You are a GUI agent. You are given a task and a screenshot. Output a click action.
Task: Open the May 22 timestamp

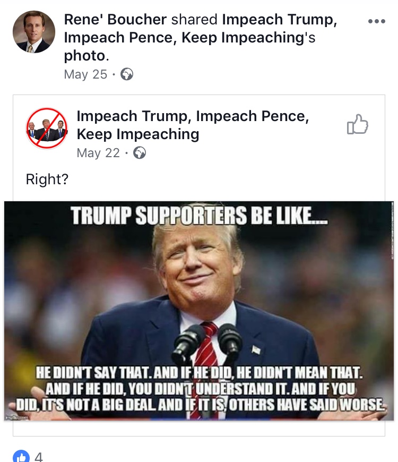[x=98, y=153]
